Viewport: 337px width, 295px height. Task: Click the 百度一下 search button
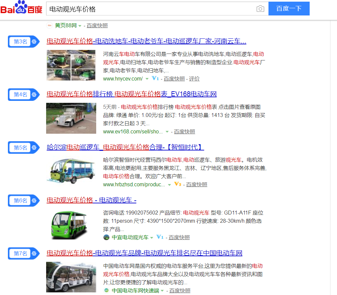(289, 9)
